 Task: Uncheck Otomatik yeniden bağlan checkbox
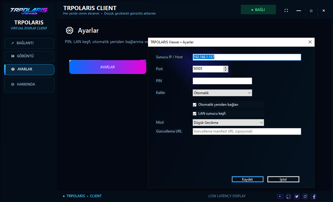(x=194, y=105)
